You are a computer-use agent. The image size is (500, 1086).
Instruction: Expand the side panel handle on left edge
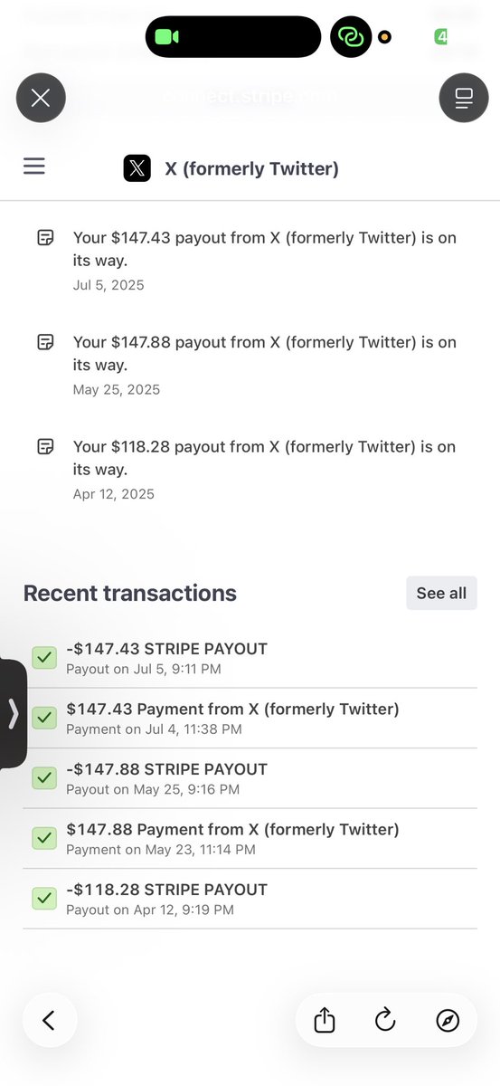tap(13, 714)
